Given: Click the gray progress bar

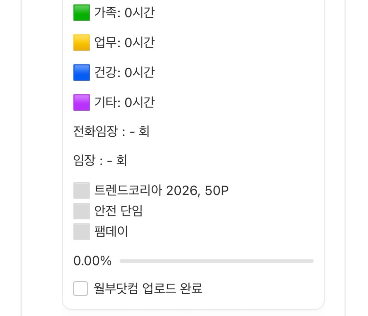Looking at the screenshot, I should (x=217, y=261).
